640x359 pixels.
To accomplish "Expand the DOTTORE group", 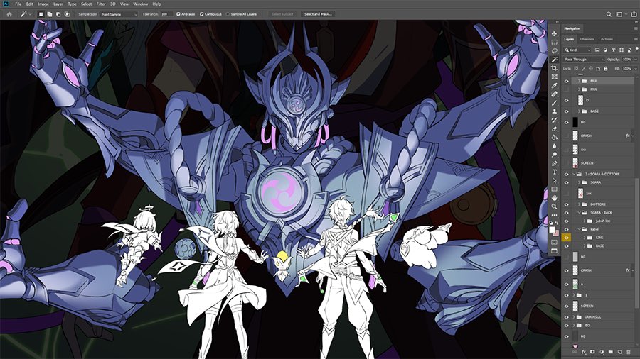I will [579, 204].
